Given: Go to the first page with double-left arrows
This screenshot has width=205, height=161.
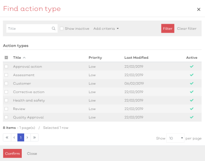Looking at the screenshot, I should tap(7, 137).
